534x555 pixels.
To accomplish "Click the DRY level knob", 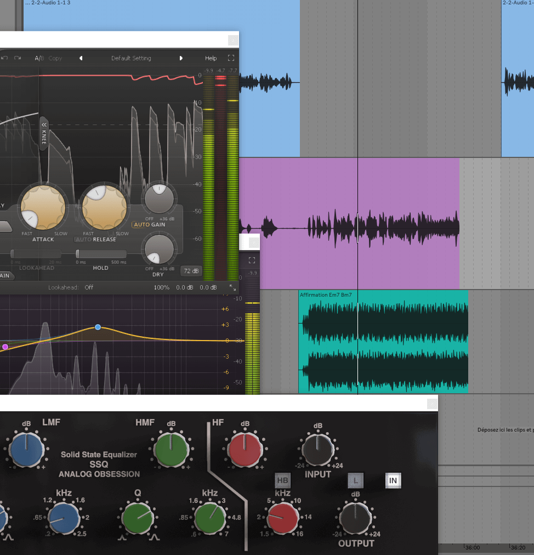I will pyautogui.click(x=159, y=250).
